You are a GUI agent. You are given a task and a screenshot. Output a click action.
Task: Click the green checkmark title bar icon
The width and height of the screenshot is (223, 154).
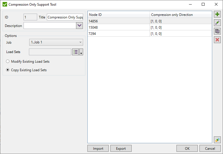5,5
